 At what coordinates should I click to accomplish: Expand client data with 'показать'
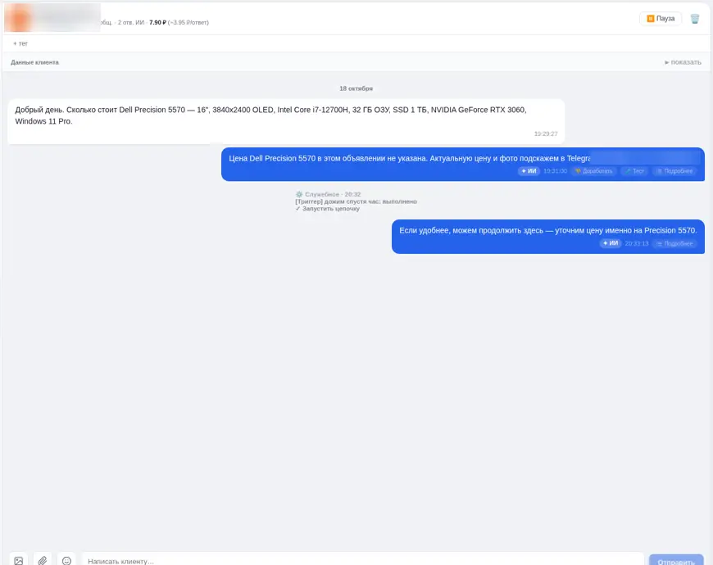(683, 62)
